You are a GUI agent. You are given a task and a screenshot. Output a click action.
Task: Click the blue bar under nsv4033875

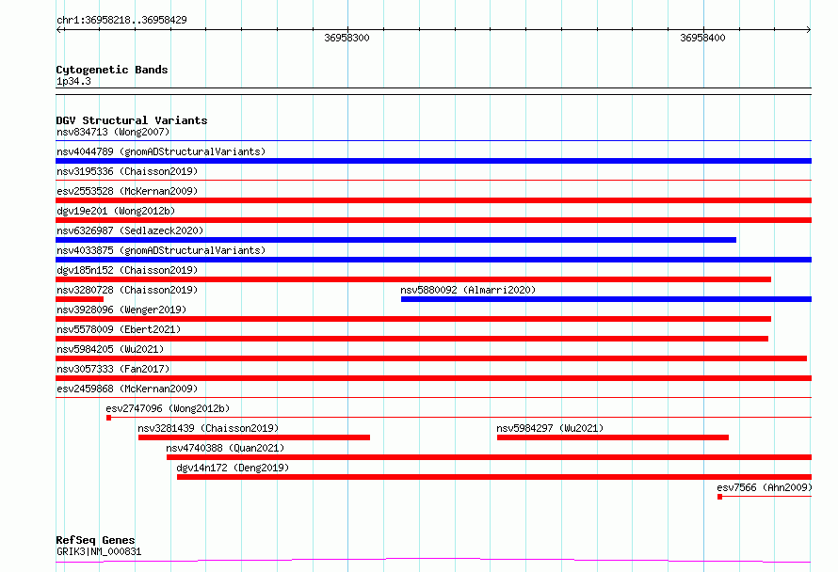(x=433, y=260)
